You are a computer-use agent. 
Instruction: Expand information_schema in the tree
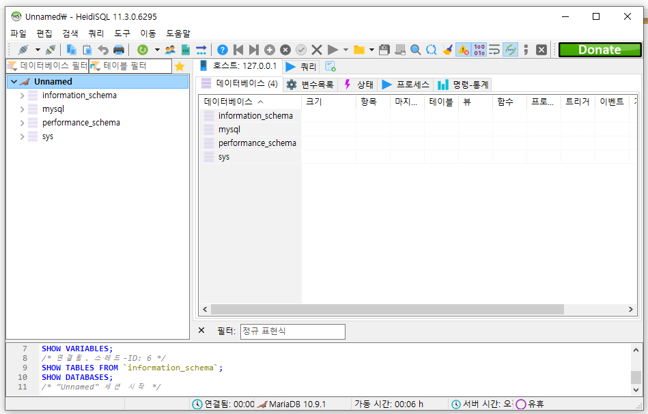23,95
